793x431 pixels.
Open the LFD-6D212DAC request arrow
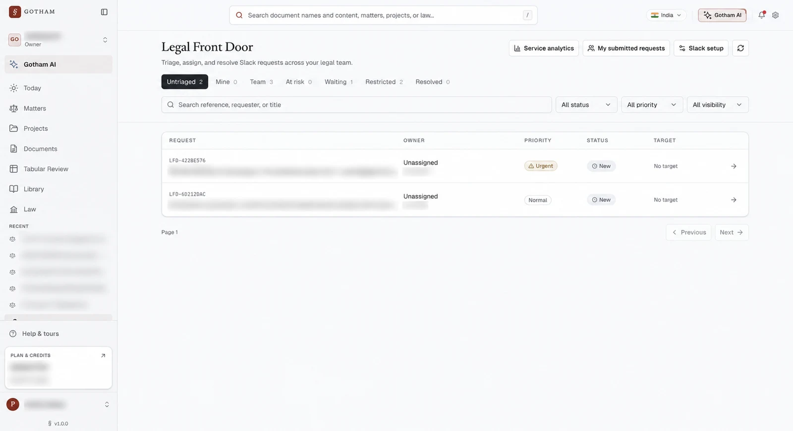click(734, 200)
